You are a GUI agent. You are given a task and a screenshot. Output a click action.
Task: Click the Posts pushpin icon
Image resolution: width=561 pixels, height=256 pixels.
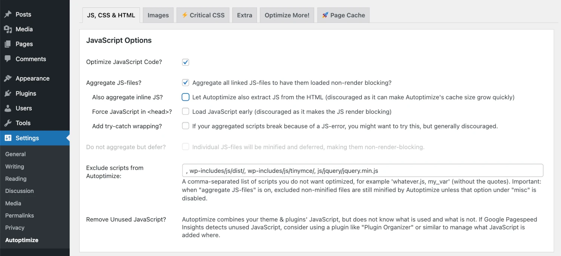pyautogui.click(x=7, y=15)
